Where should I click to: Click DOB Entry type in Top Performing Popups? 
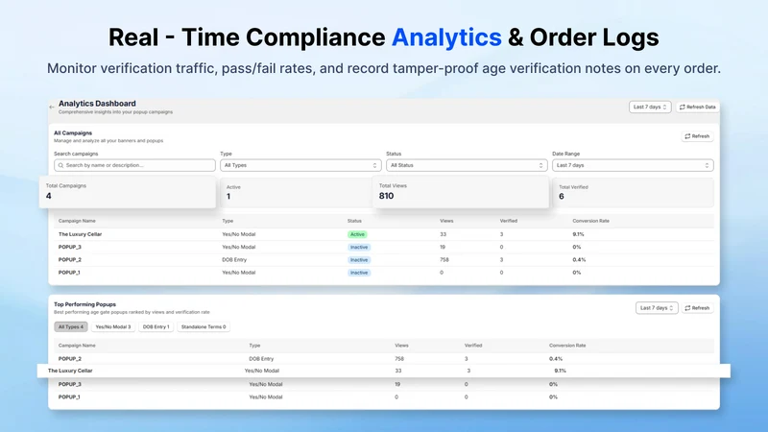coord(261,358)
